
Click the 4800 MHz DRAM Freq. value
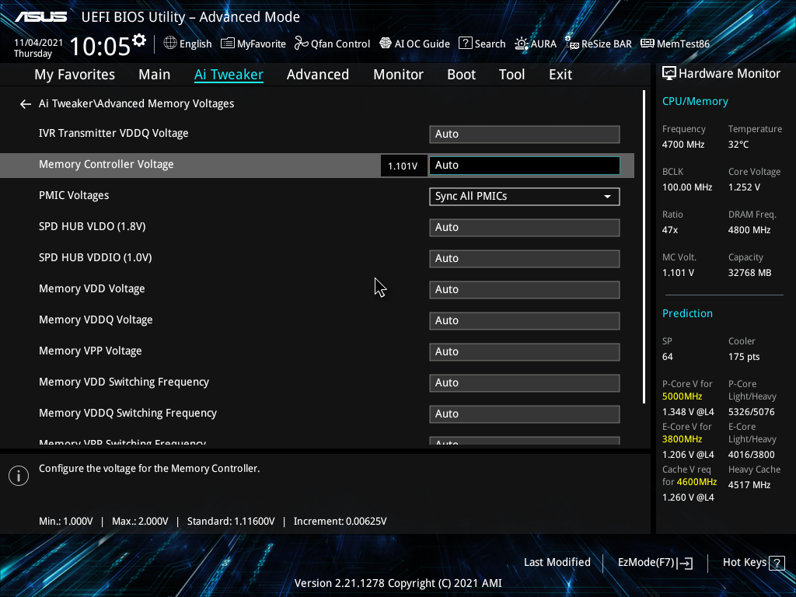[749, 230]
